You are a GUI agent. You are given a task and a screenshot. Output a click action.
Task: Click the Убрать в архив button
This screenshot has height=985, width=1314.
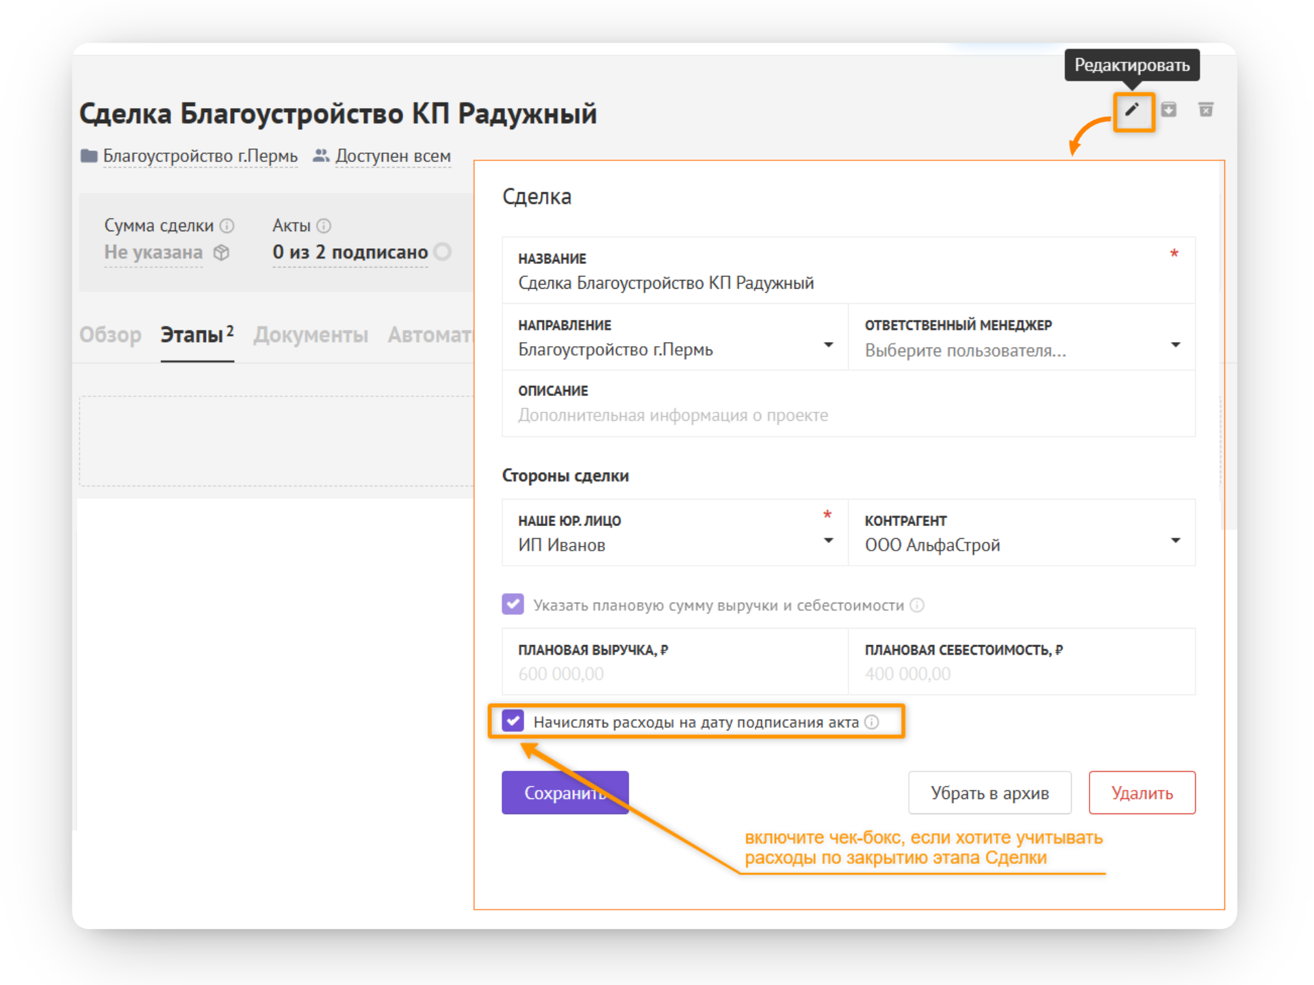(990, 793)
